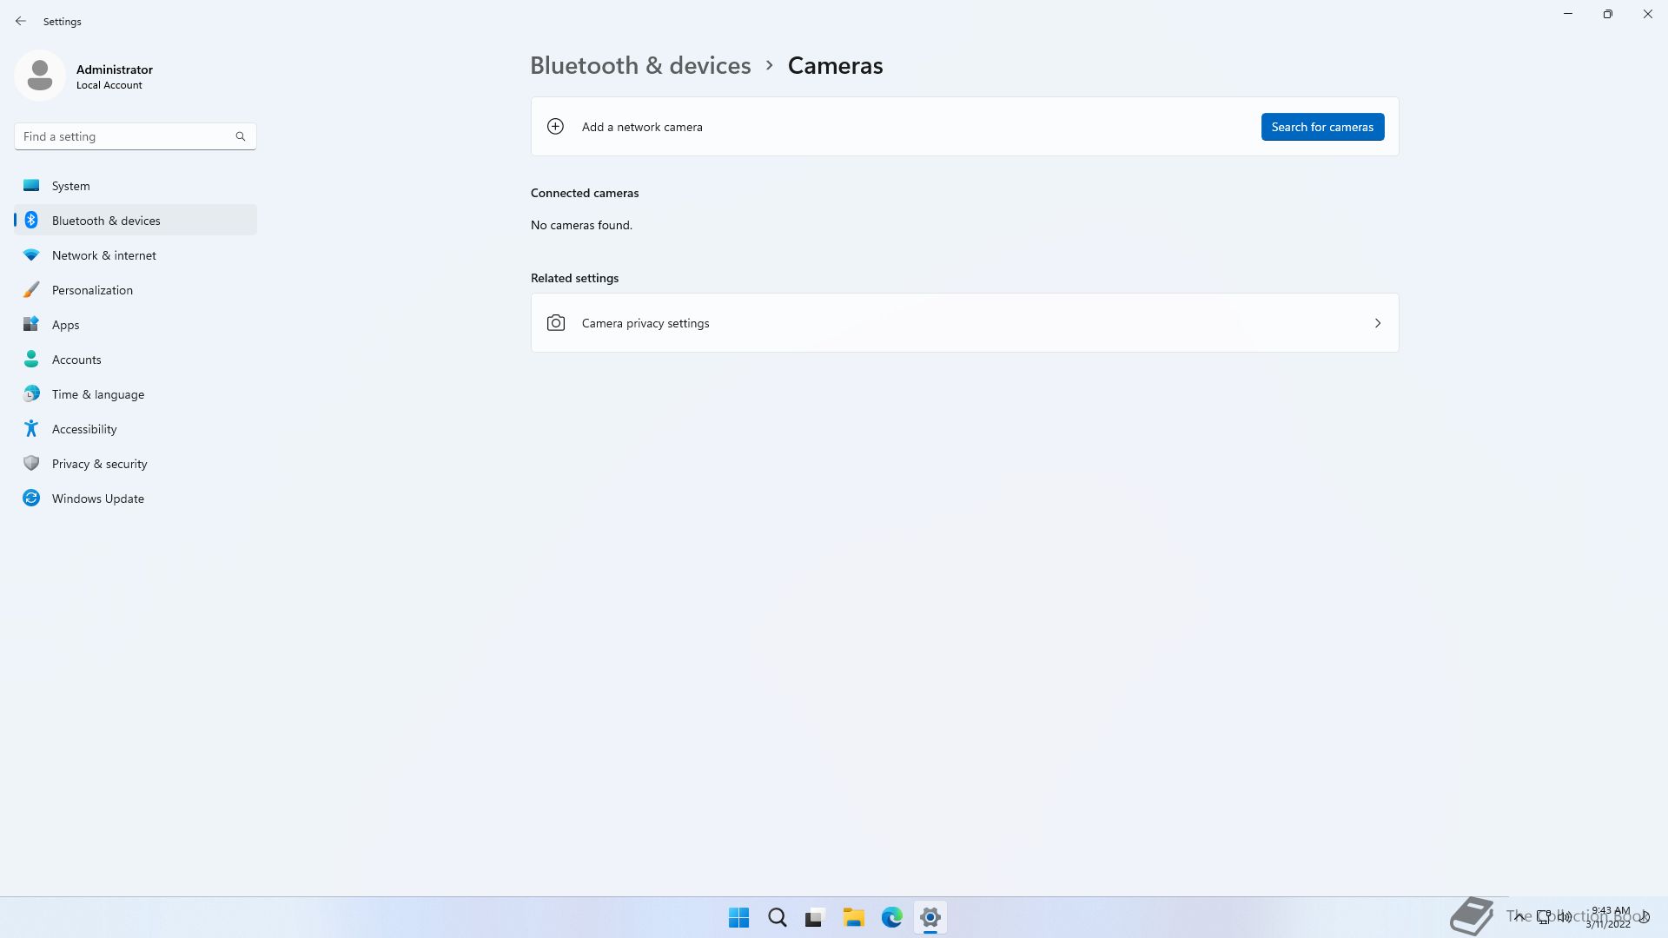The width and height of the screenshot is (1668, 938).
Task: Open taskbar Search magnifier
Action: (778, 917)
